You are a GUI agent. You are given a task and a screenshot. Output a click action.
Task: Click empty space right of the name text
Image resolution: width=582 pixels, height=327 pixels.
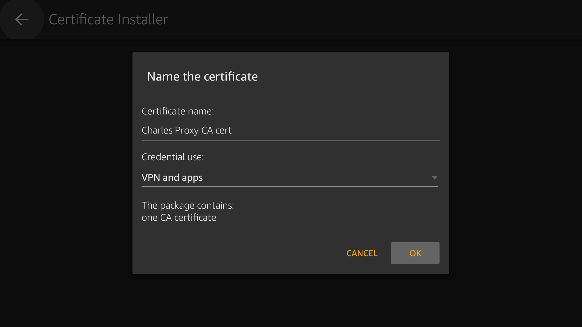[333, 130]
